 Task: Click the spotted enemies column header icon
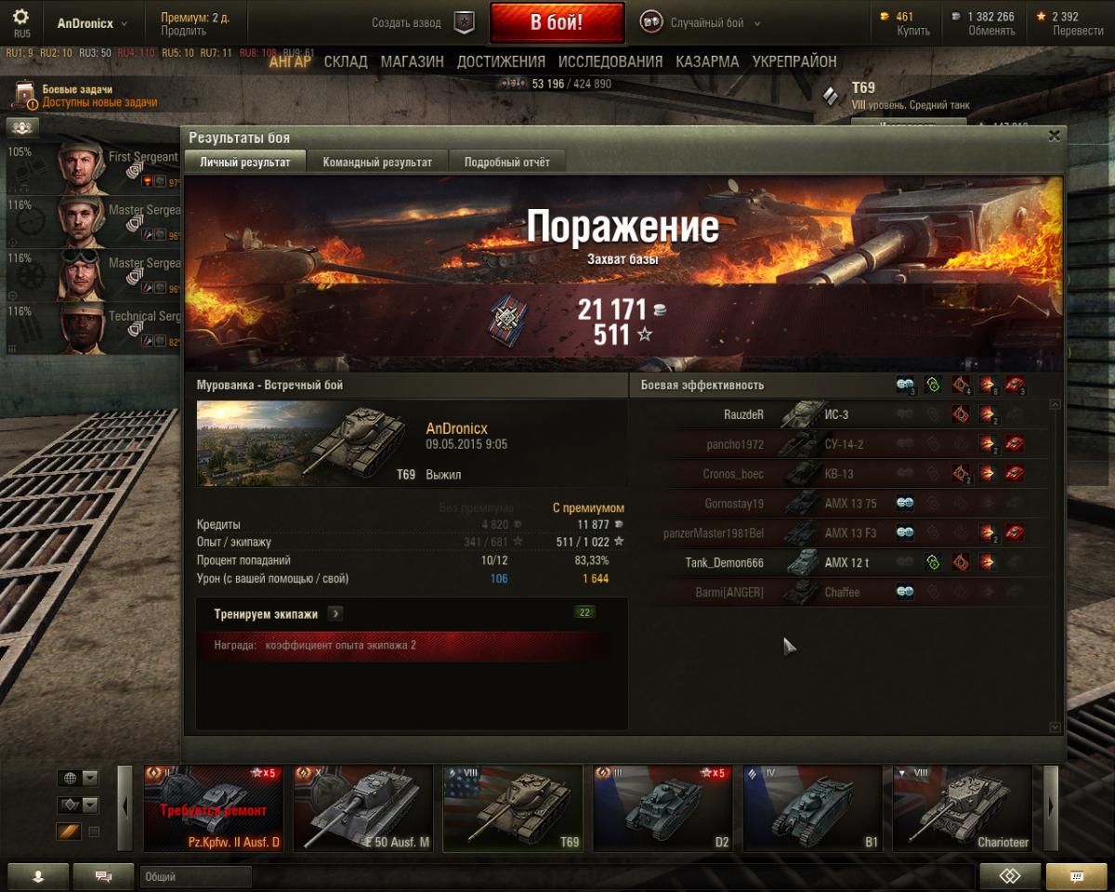[906, 385]
